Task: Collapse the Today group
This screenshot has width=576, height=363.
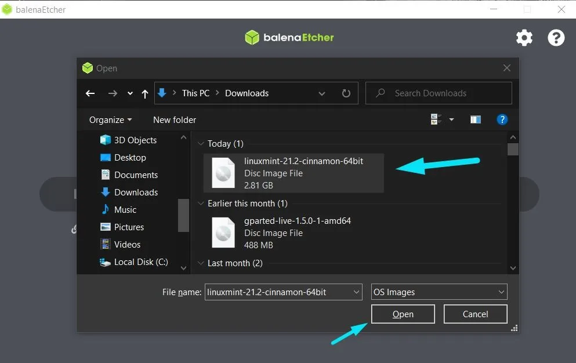Action: point(201,144)
